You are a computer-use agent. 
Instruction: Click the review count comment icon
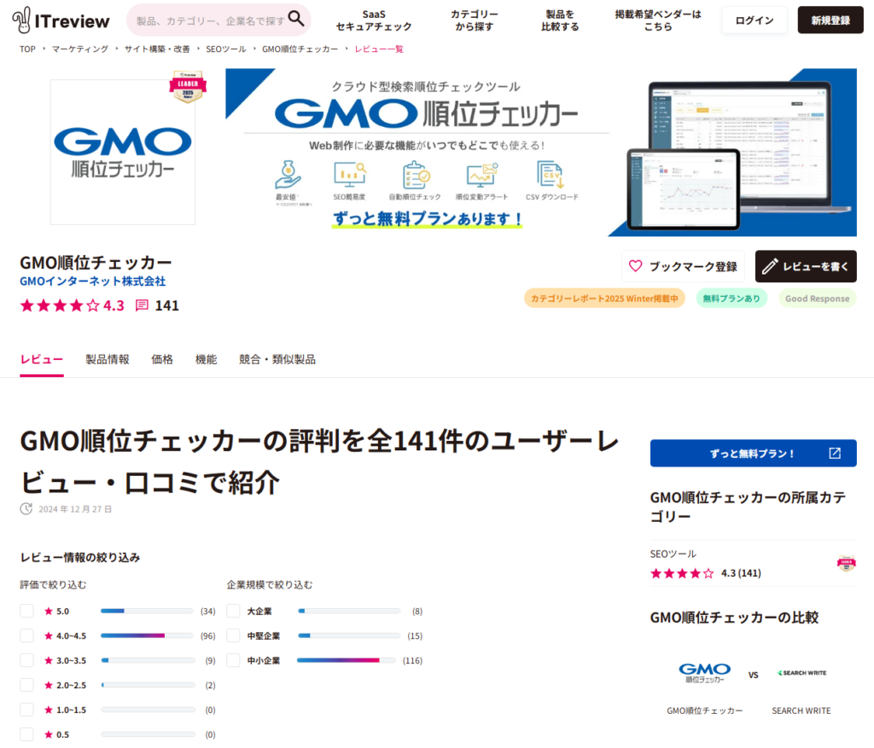tap(143, 305)
